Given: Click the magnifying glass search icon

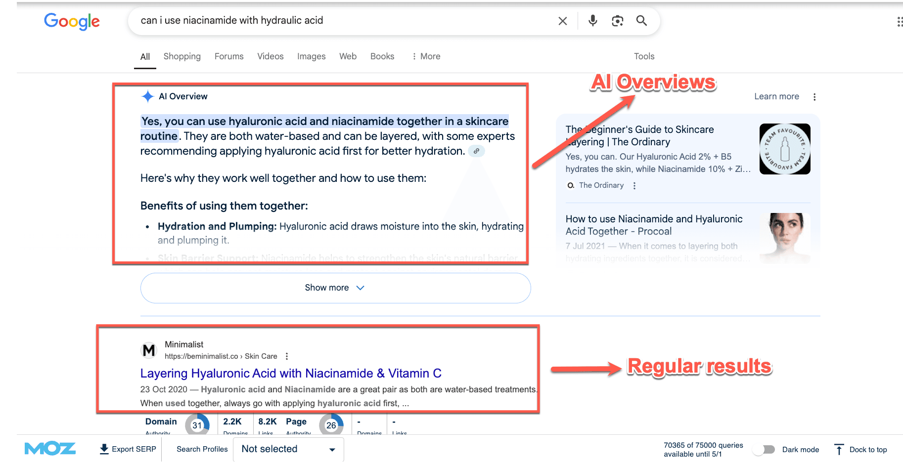Looking at the screenshot, I should point(641,21).
